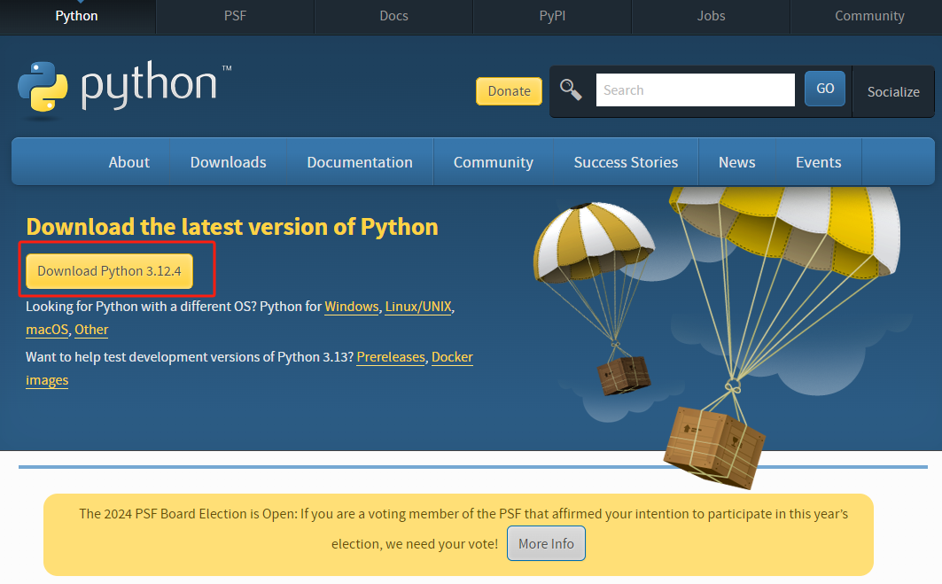Open the Success Stories navigation menu
The image size is (942, 584).
click(x=626, y=162)
